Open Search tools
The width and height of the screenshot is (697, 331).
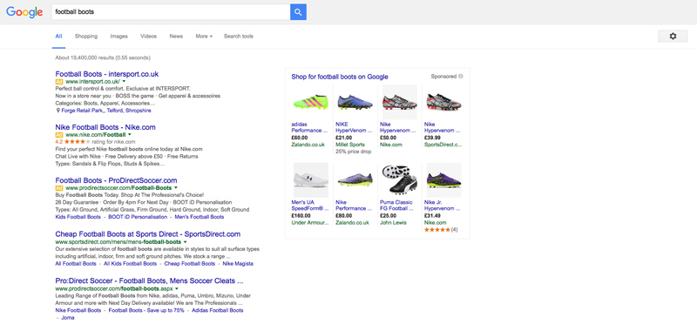pos(239,37)
